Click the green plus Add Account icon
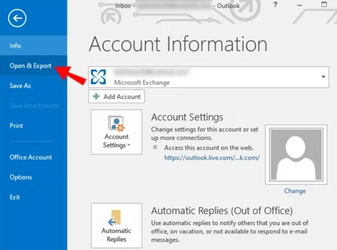Screen dimensions: 337x250 [x=96, y=96]
